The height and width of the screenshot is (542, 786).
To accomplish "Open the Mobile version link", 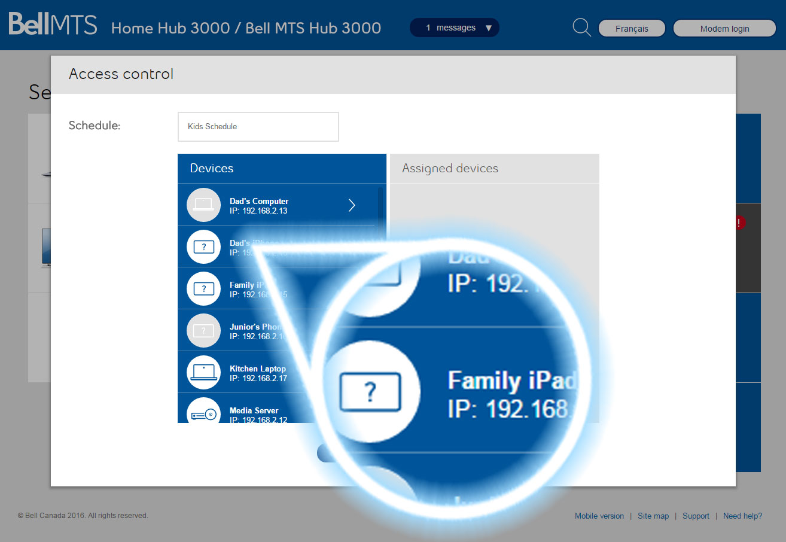I will point(599,516).
